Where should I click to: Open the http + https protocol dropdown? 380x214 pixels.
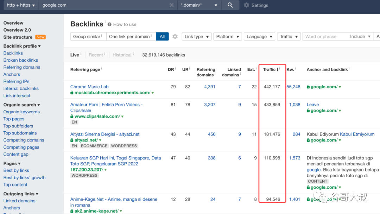pyautogui.click(x=21, y=5)
